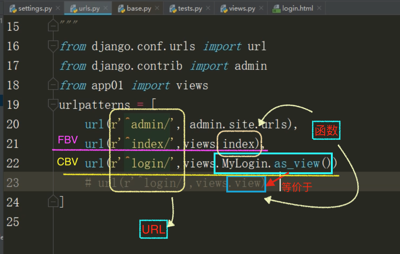Viewport: 400px width, 254px height.
Task: Collapse the import block at line 16
Action: 53,46
